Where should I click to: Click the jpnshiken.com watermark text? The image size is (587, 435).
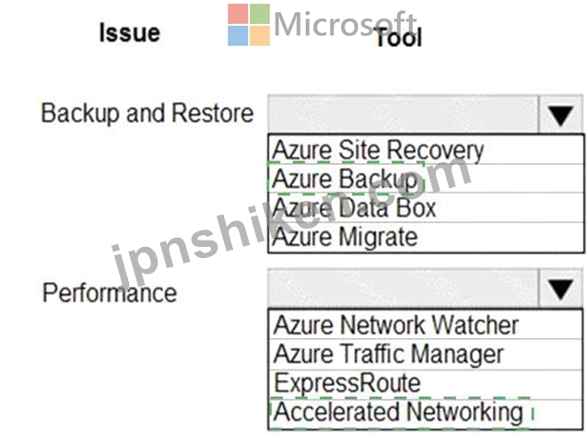[x=291, y=223]
